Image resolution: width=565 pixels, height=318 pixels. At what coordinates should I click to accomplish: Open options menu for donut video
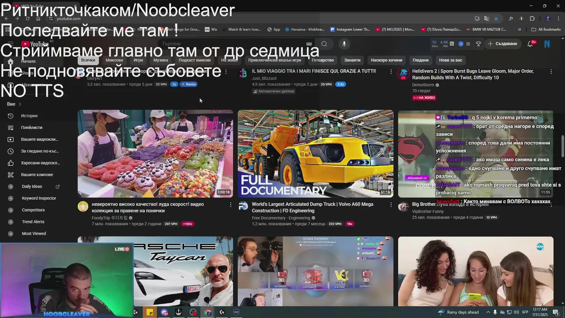click(230, 204)
